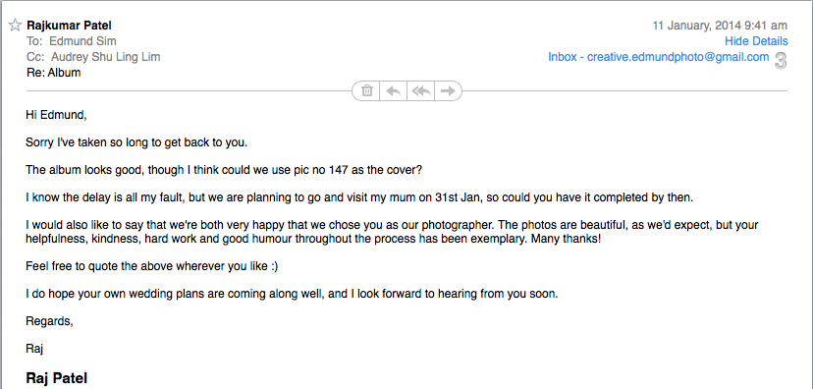
Task: Delete the email with the trash icon
Action: tap(366, 90)
